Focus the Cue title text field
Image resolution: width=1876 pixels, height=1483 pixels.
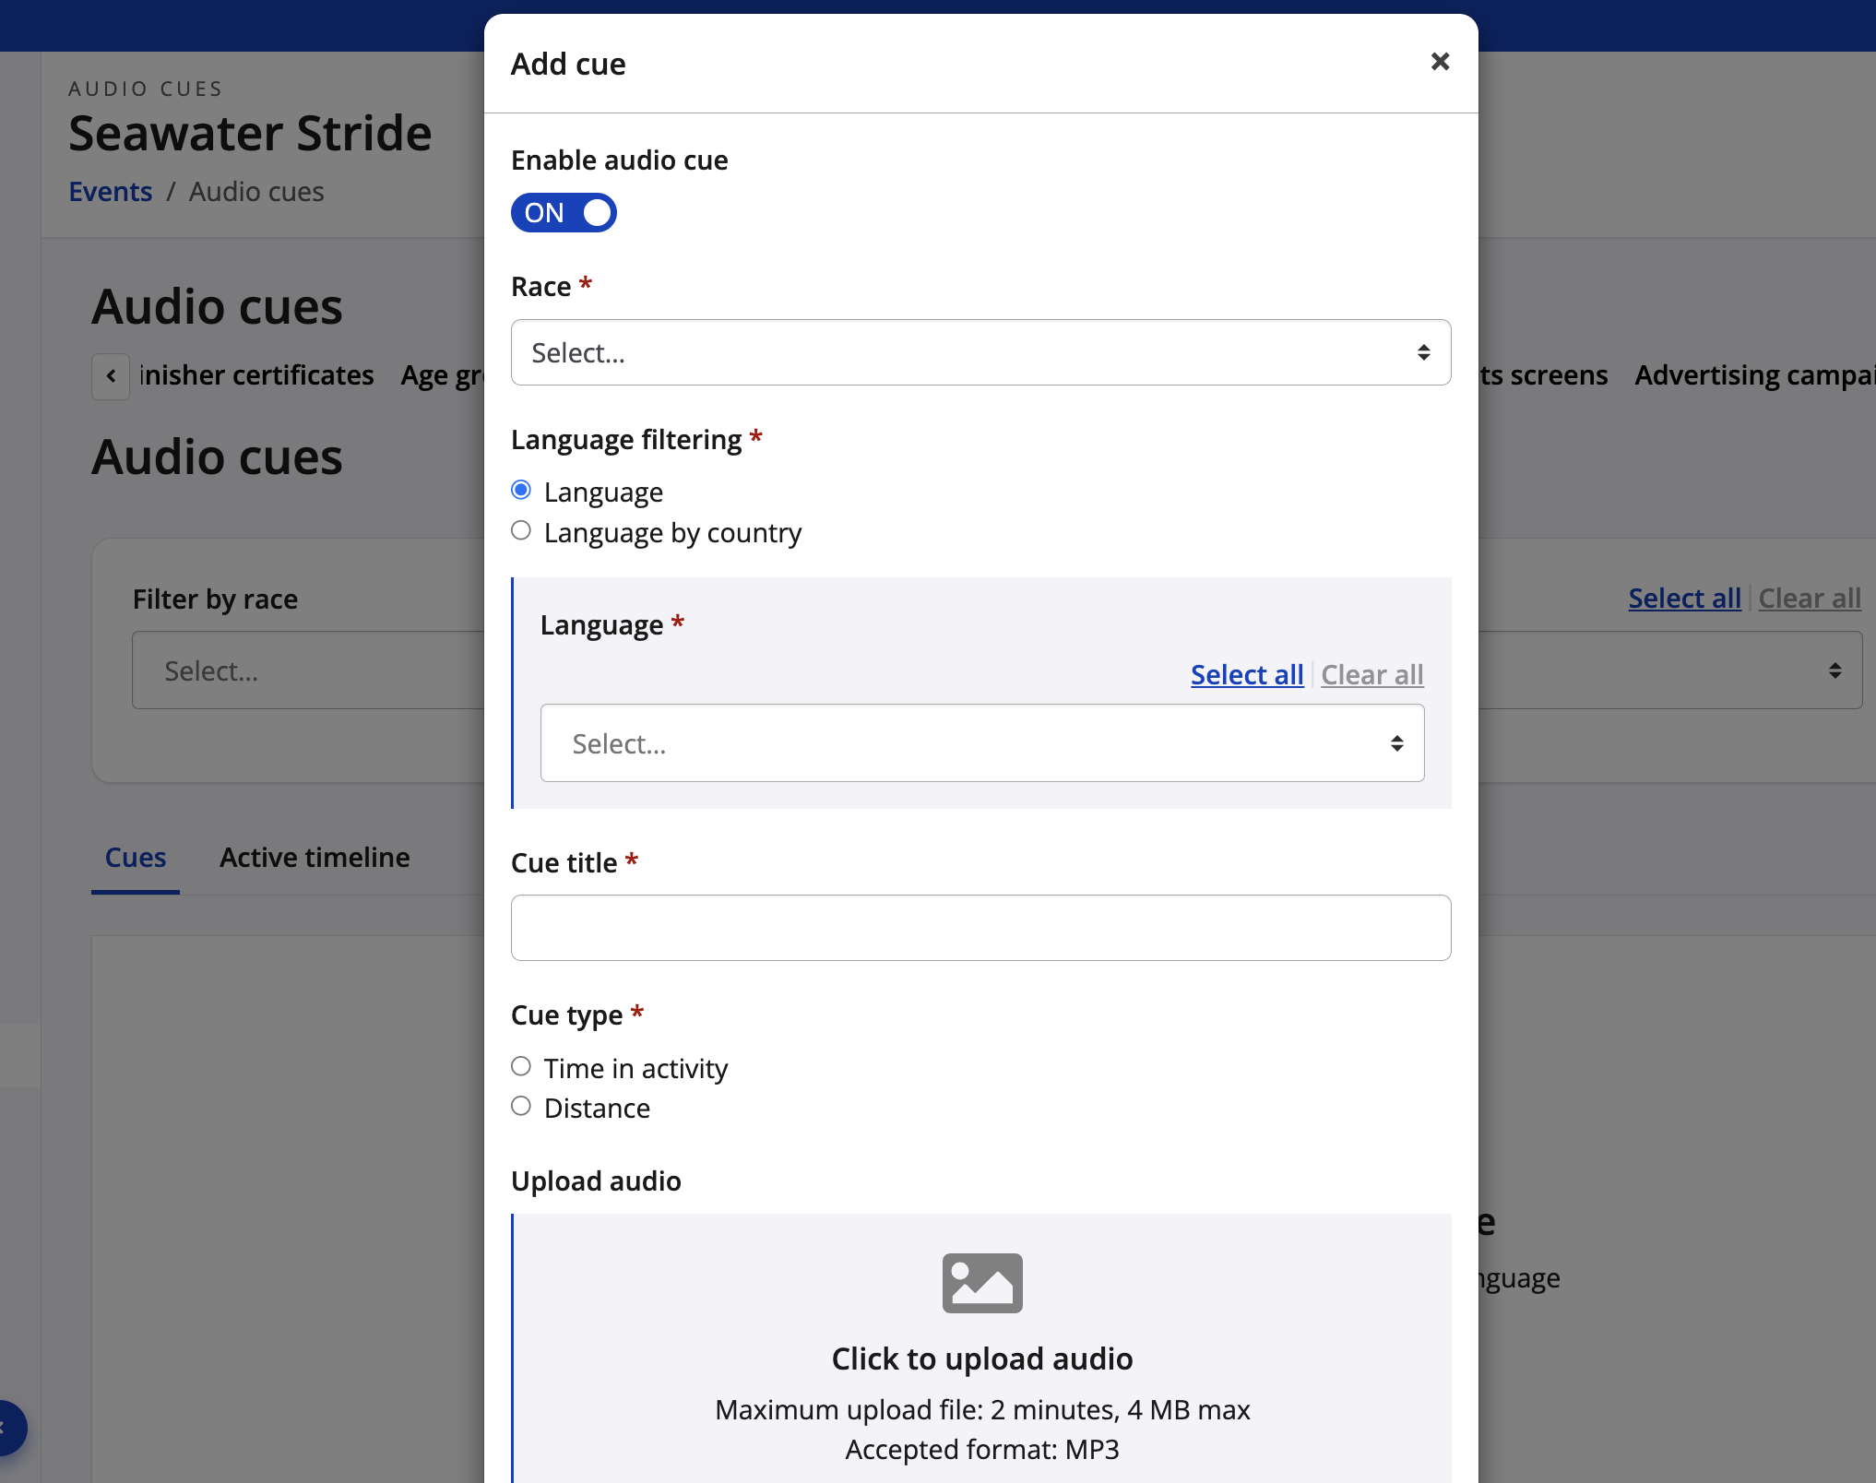(980, 928)
